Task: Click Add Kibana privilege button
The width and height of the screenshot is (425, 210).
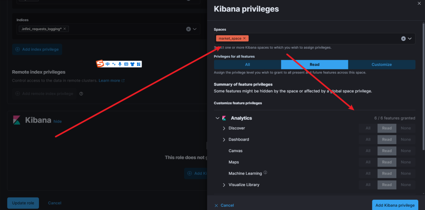Action: 395,205
